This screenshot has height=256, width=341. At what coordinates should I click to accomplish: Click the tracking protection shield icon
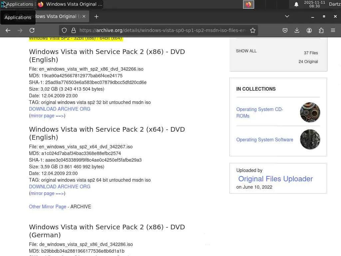(64, 30)
